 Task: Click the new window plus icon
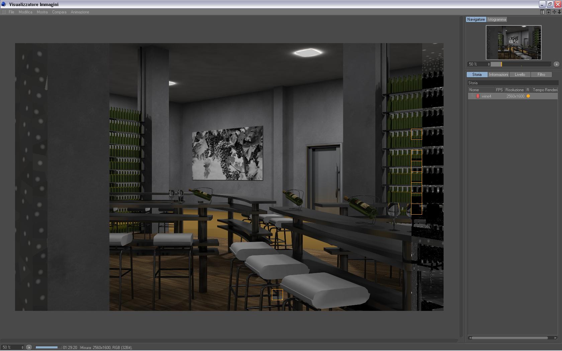click(x=549, y=12)
